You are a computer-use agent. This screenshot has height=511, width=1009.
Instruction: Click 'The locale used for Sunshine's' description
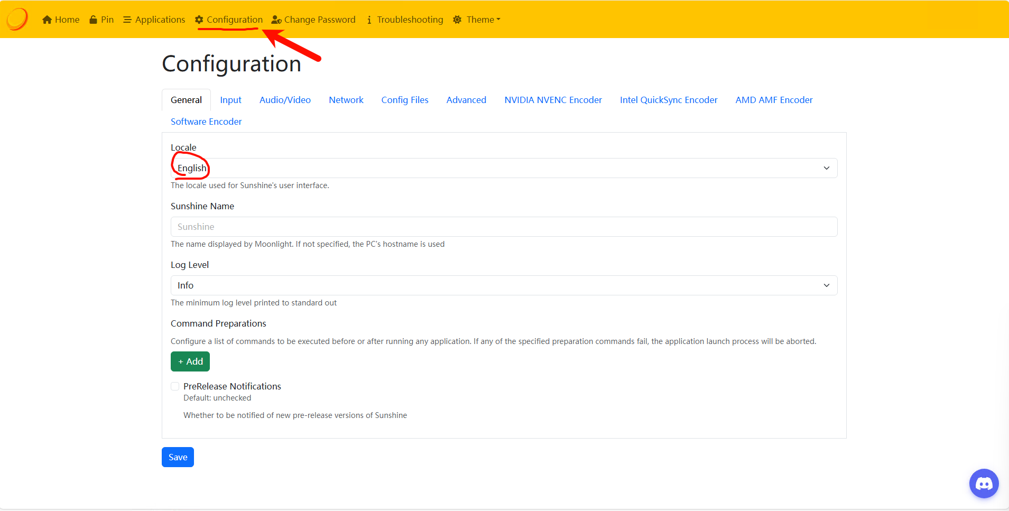pos(250,185)
